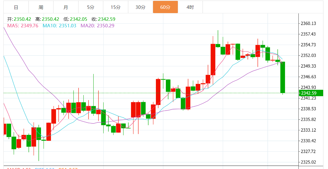Click the MA10 indicator value 2351.03

pyautogui.click(x=59, y=26)
